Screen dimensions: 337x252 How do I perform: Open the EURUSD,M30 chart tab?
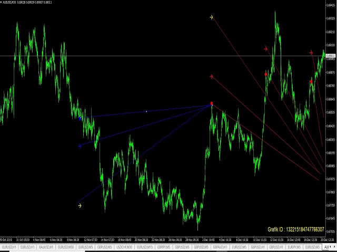(x=66, y=247)
